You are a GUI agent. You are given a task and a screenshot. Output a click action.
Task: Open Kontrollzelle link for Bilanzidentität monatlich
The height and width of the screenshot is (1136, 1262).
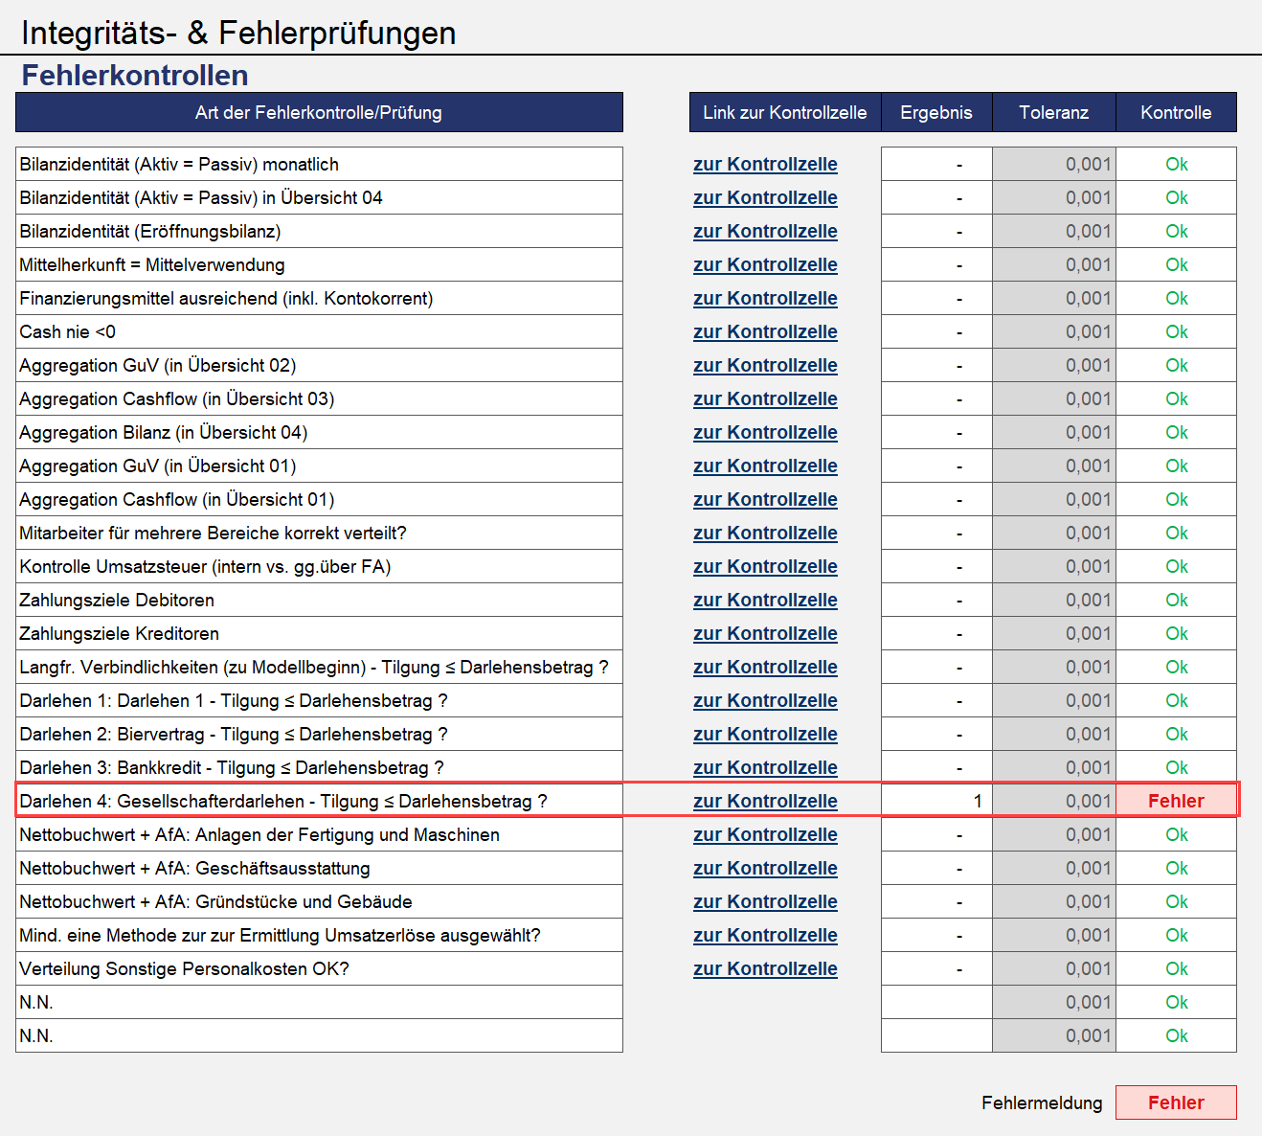[765, 164]
